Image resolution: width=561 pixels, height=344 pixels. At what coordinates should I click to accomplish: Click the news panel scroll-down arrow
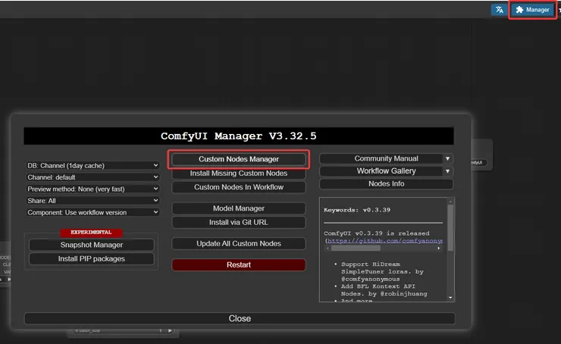pyautogui.click(x=450, y=298)
